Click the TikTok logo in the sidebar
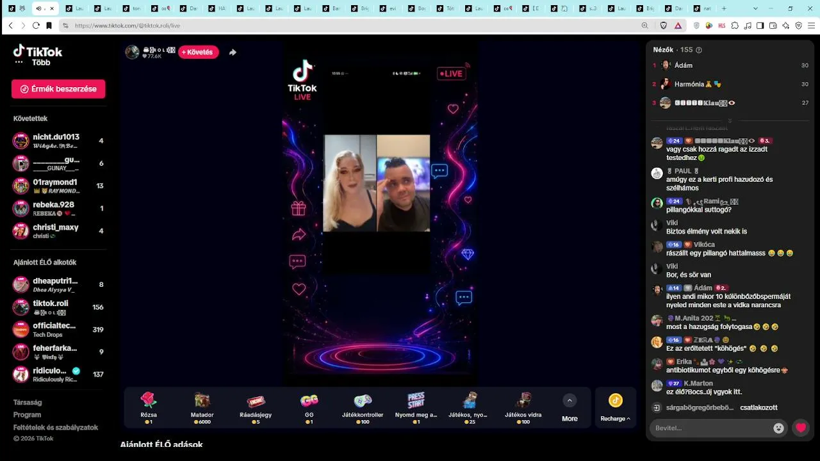The width and height of the screenshot is (820, 461). tap(38, 51)
